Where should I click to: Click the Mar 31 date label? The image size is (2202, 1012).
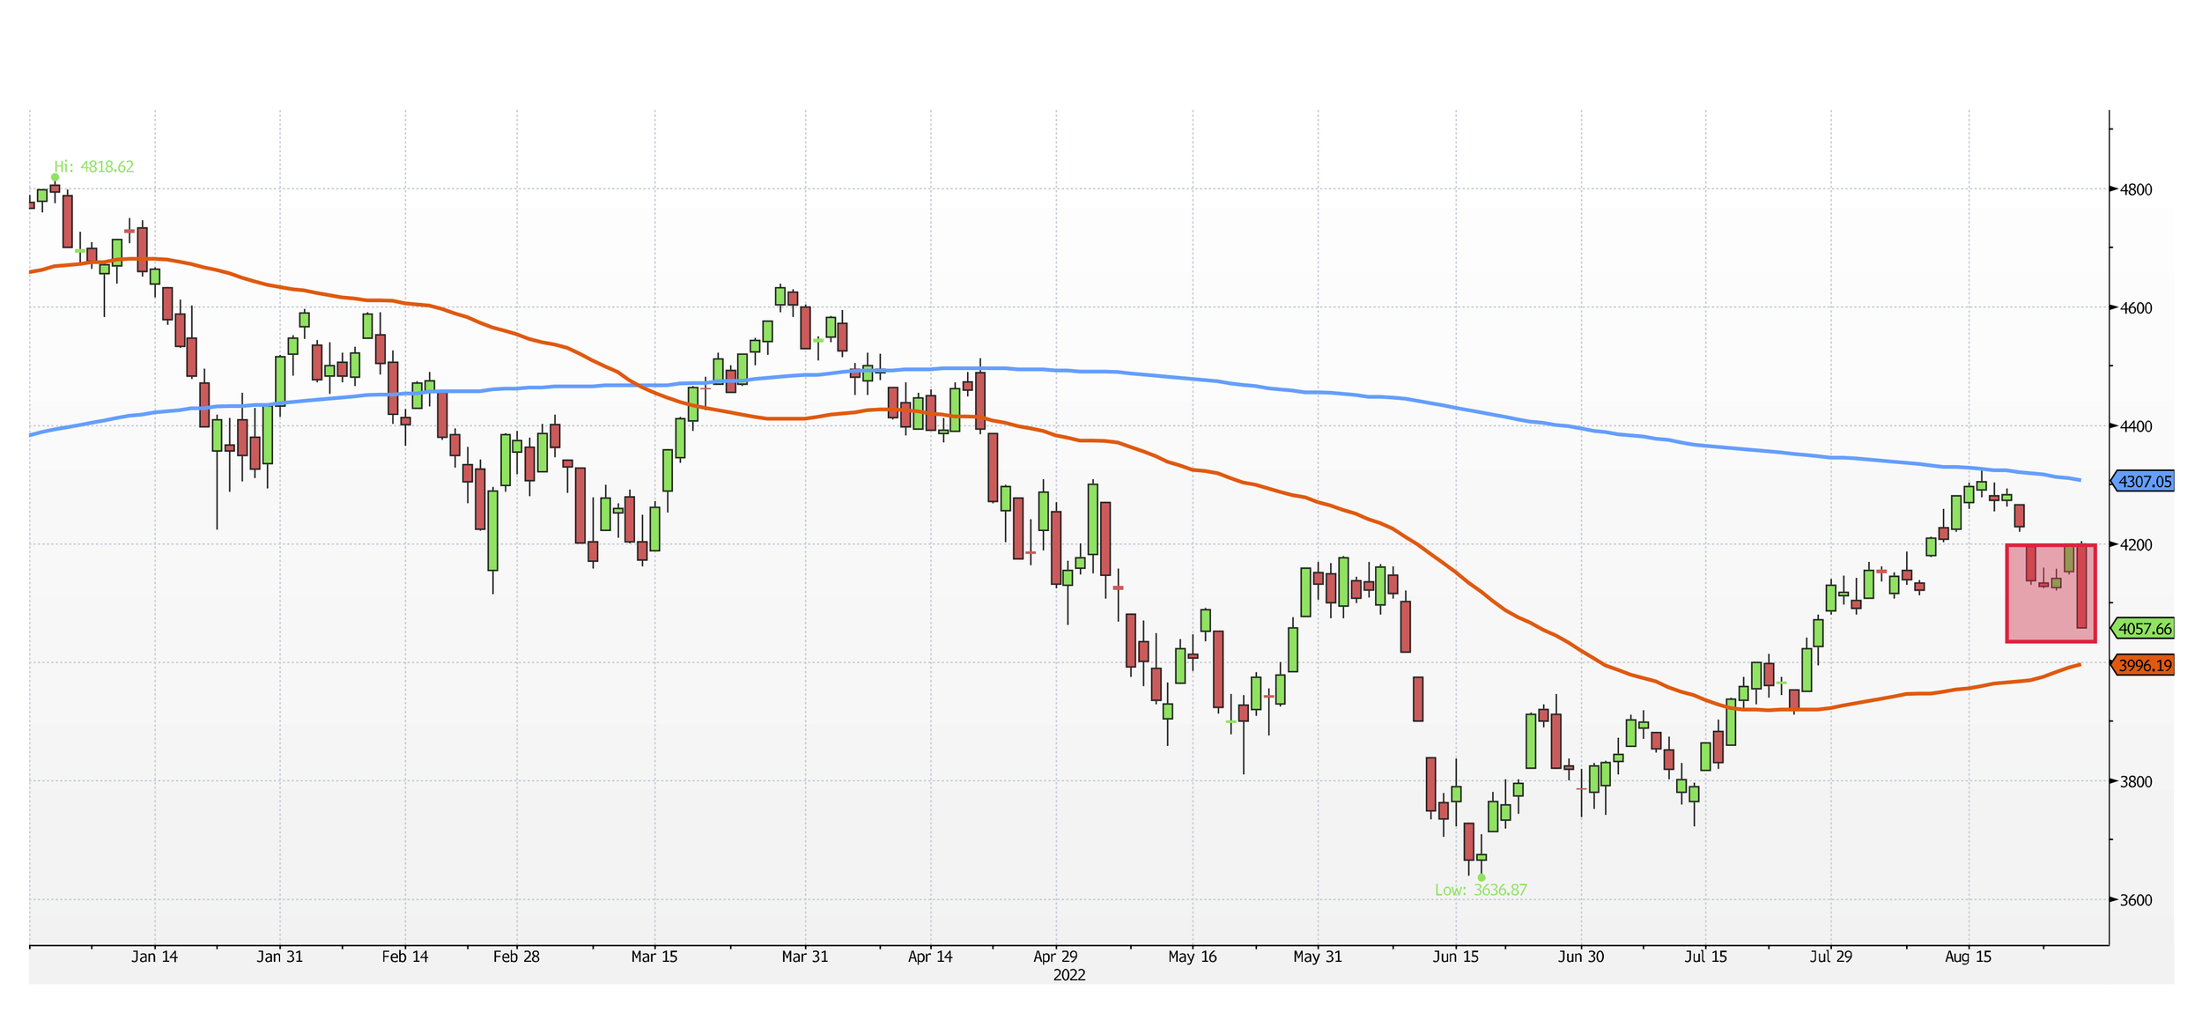[x=805, y=957]
